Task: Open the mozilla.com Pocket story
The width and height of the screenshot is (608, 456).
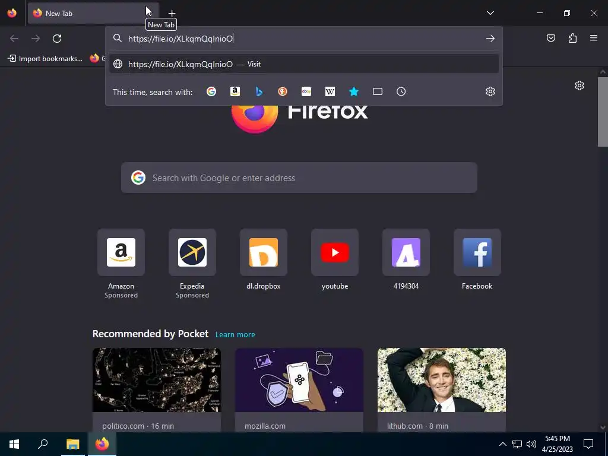Action: pos(299,390)
